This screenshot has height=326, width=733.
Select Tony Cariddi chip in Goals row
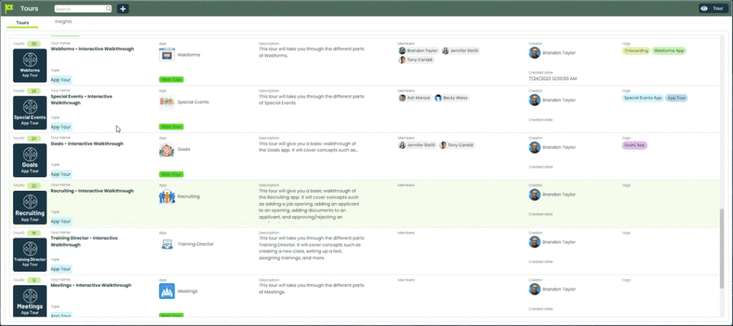tap(457, 145)
